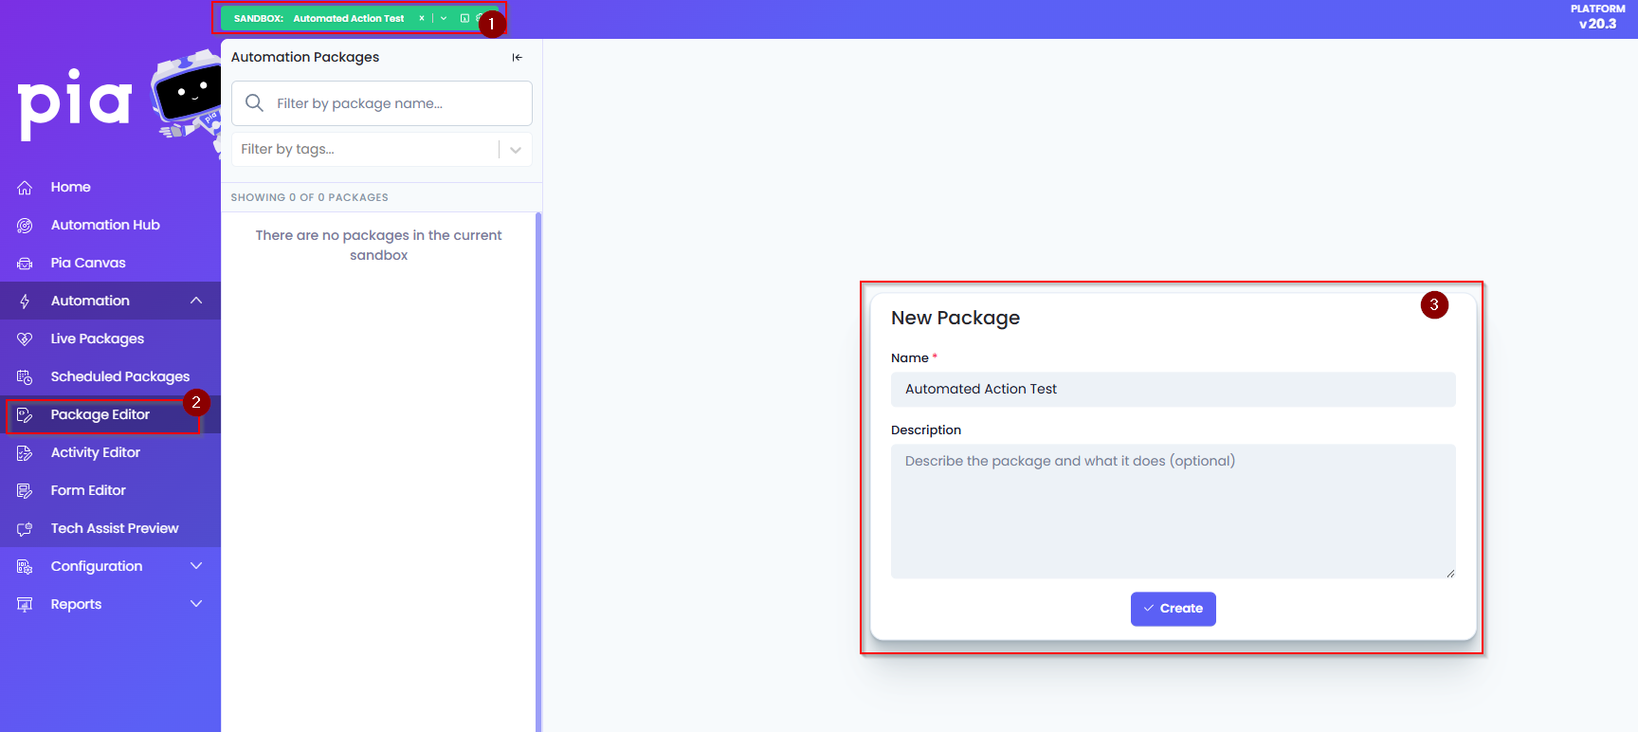This screenshot has width=1638, height=732.
Task: Click the Configuration icon
Action: [26, 567]
